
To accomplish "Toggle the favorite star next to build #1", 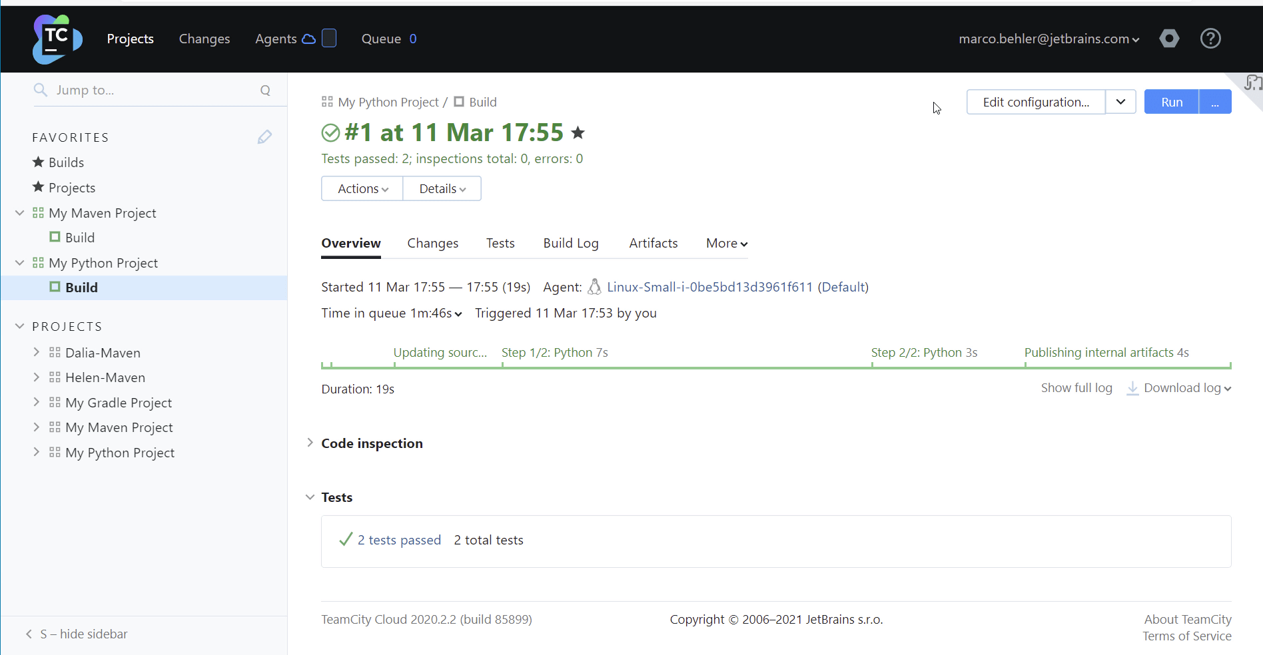I will click(x=578, y=133).
